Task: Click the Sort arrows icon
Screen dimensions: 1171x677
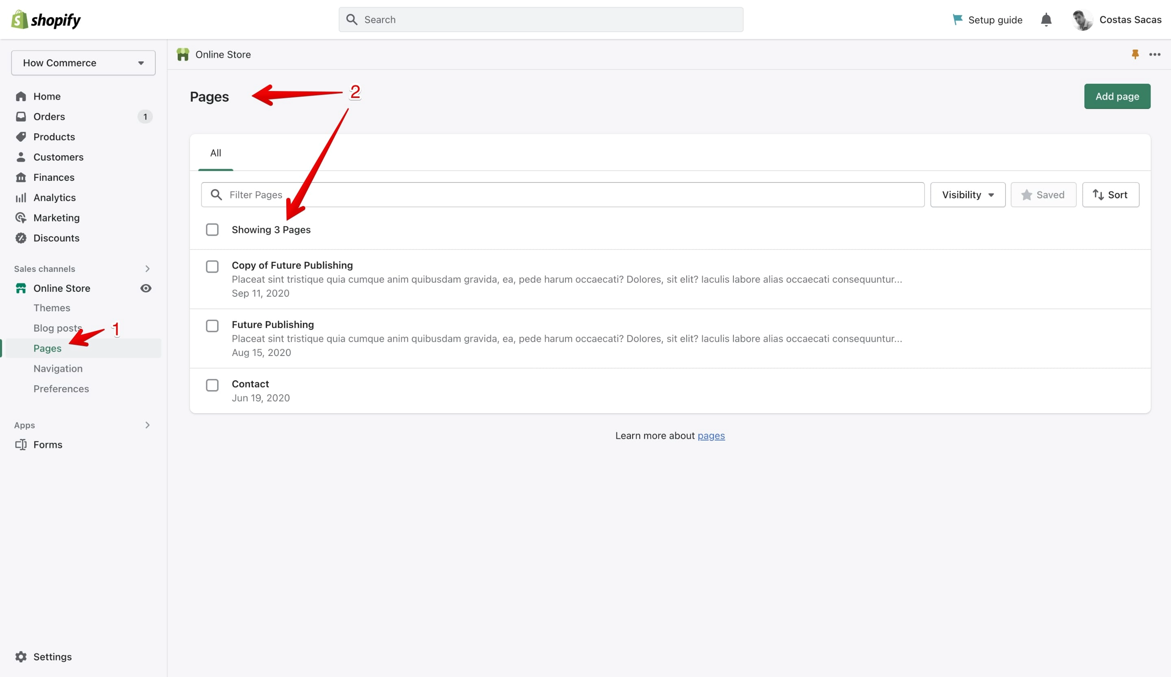Action: point(1098,195)
